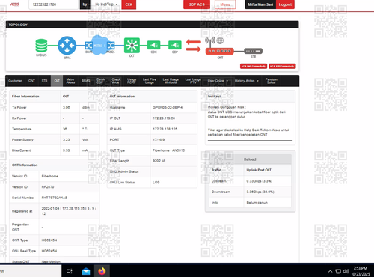Click the ACS logo in header
This screenshot has height=277, width=374.
15,4
